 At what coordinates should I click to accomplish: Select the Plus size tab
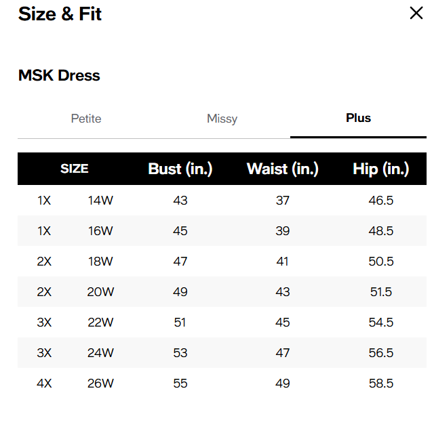358,118
